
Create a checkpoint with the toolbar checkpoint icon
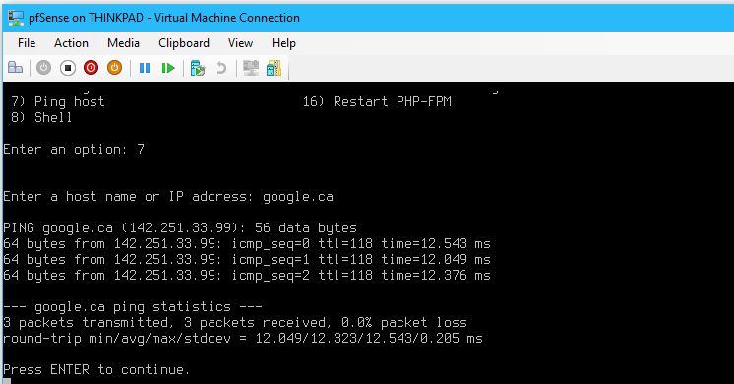click(198, 68)
